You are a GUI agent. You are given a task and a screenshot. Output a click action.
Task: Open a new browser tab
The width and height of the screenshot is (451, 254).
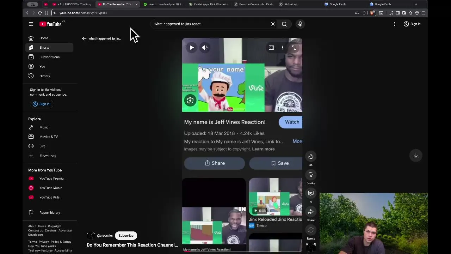pyautogui.click(x=416, y=4)
